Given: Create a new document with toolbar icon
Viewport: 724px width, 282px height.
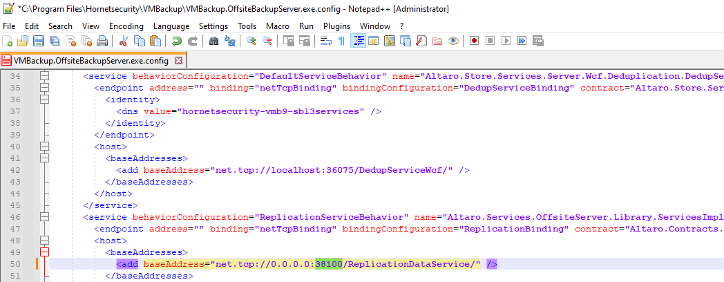Looking at the screenshot, I should [8, 41].
